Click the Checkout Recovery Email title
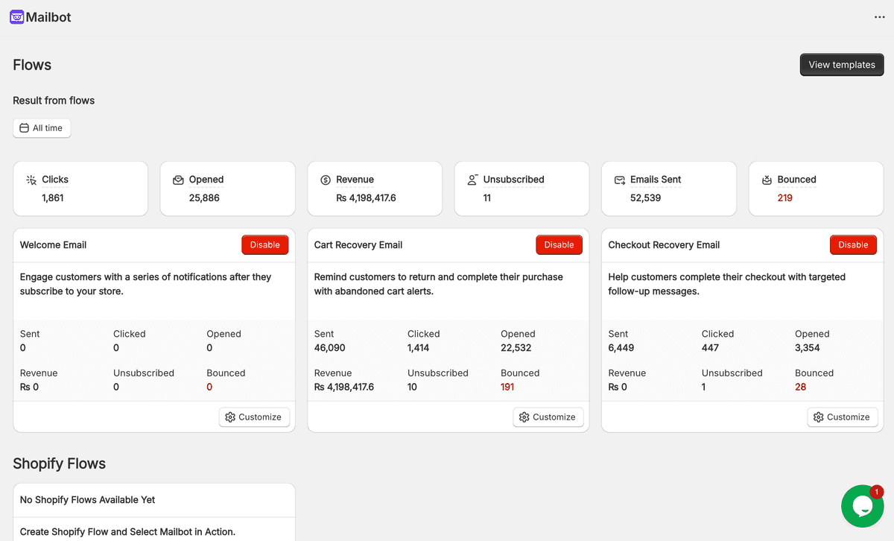894x541 pixels. (x=663, y=244)
